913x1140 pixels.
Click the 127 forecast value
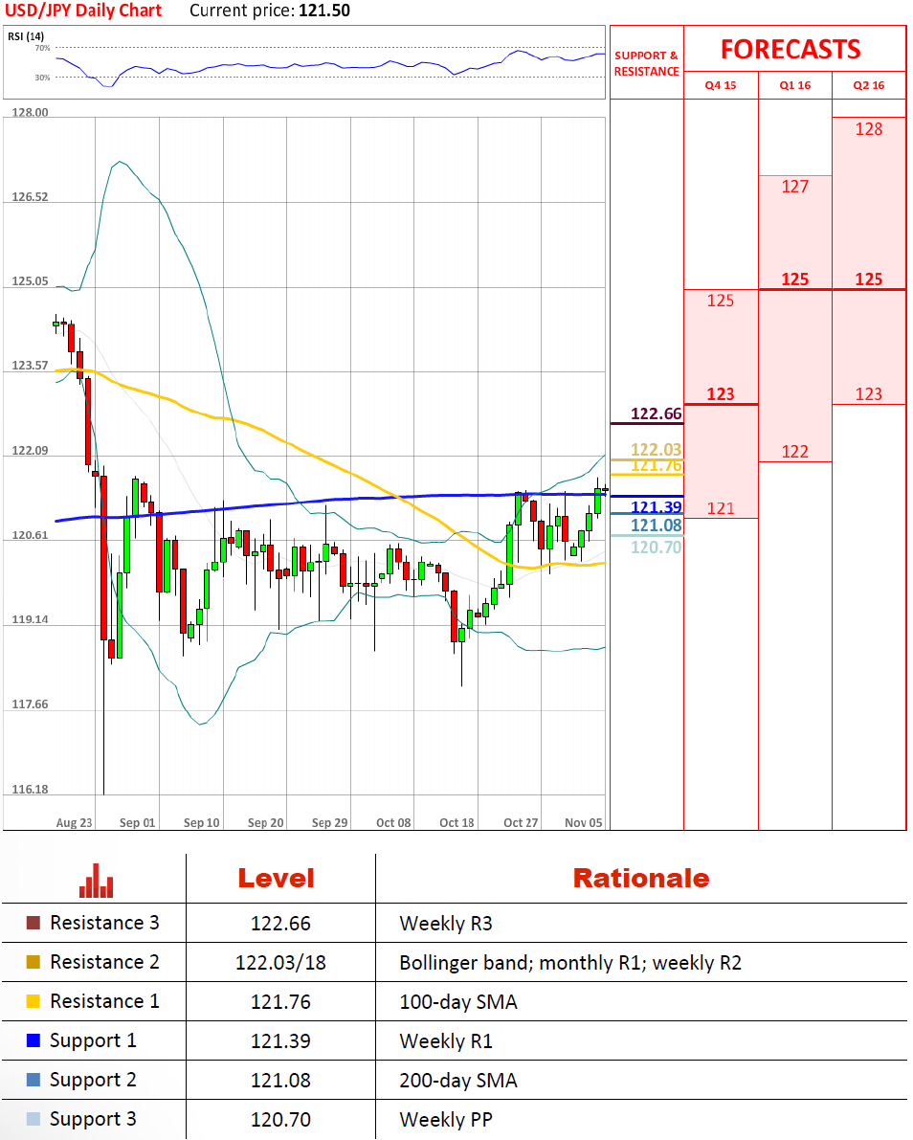(x=795, y=187)
